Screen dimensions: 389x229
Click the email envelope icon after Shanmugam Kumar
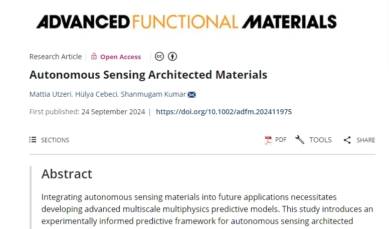click(192, 95)
